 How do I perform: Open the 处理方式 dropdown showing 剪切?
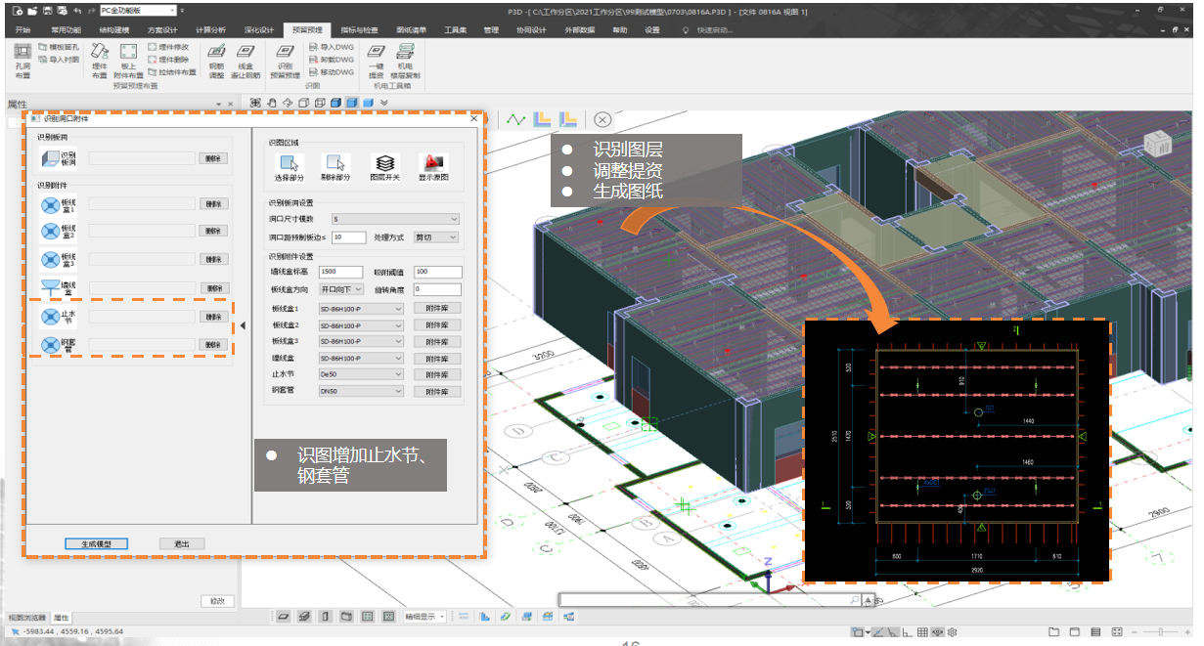(x=436, y=237)
